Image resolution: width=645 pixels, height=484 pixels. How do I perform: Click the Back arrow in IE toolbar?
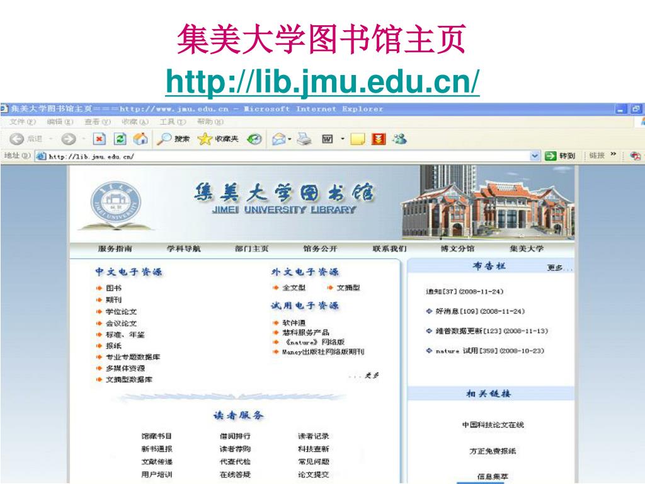(16, 139)
